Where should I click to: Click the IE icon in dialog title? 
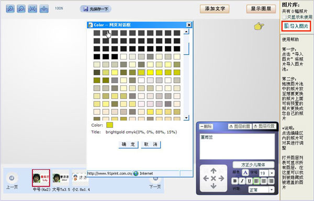click(91, 25)
